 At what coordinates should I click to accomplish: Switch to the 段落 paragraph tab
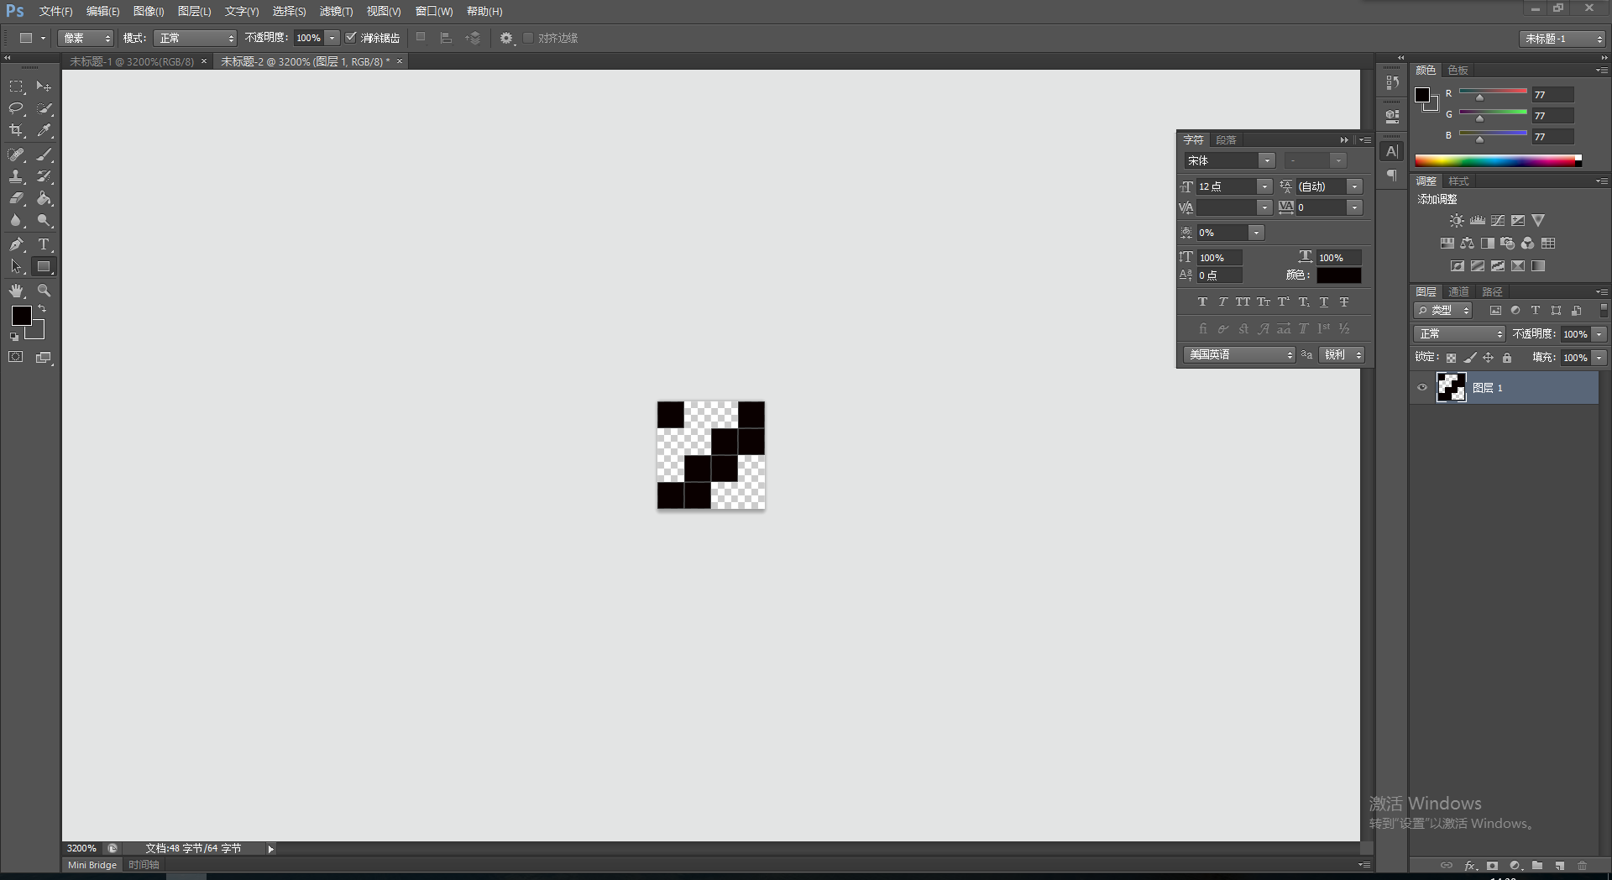[x=1226, y=140]
